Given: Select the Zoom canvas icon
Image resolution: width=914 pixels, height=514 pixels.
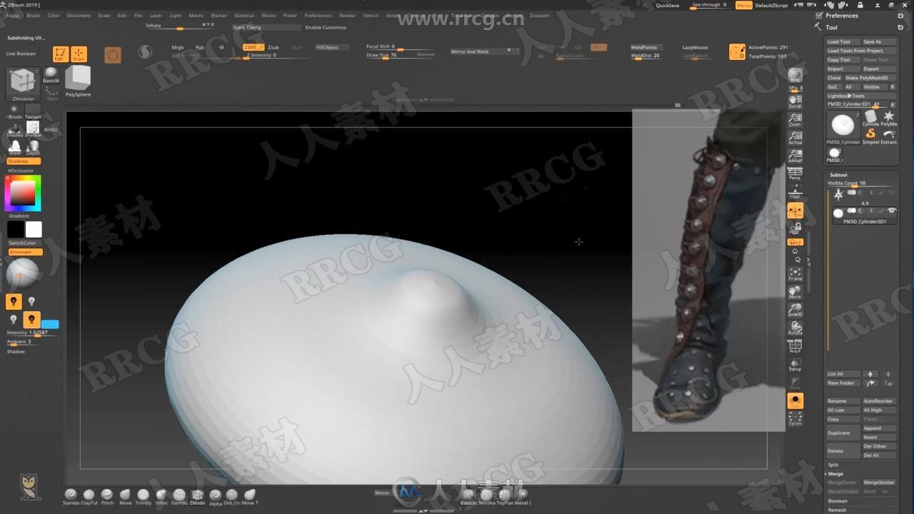Looking at the screenshot, I should point(795,119).
